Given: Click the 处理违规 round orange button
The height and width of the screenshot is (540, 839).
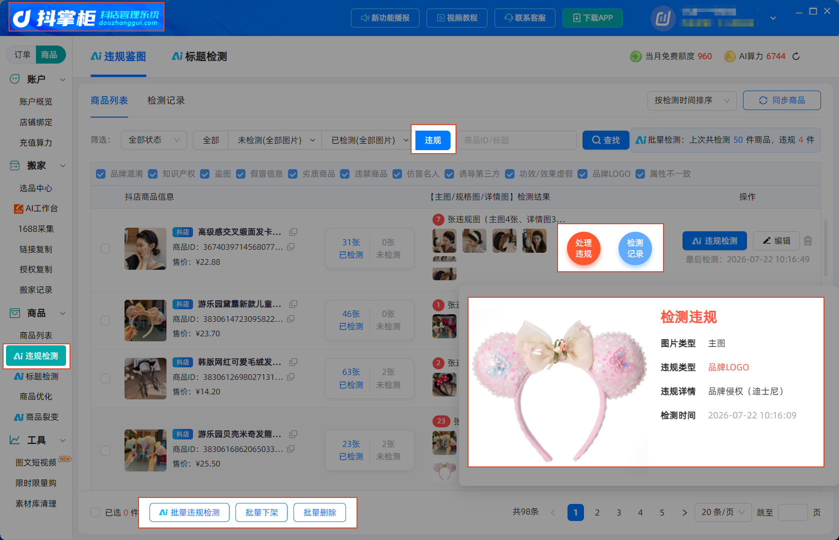Looking at the screenshot, I should pos(583,248).
